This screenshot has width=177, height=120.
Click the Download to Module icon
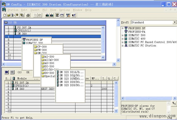[47, 15]
